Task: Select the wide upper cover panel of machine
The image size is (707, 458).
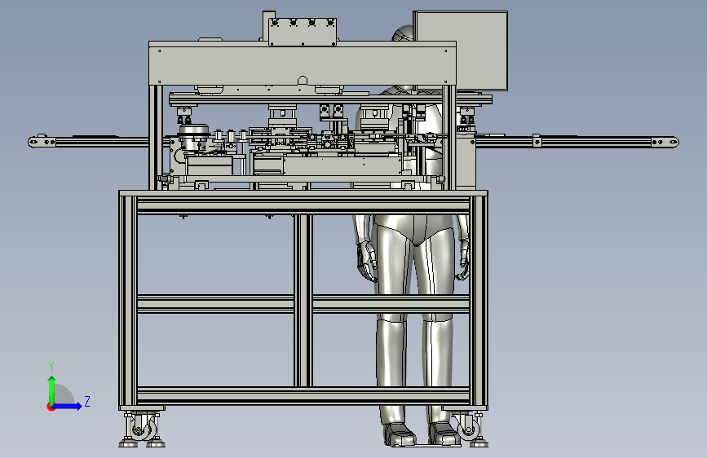Action: pyautogui.click(x=302, y=64)
